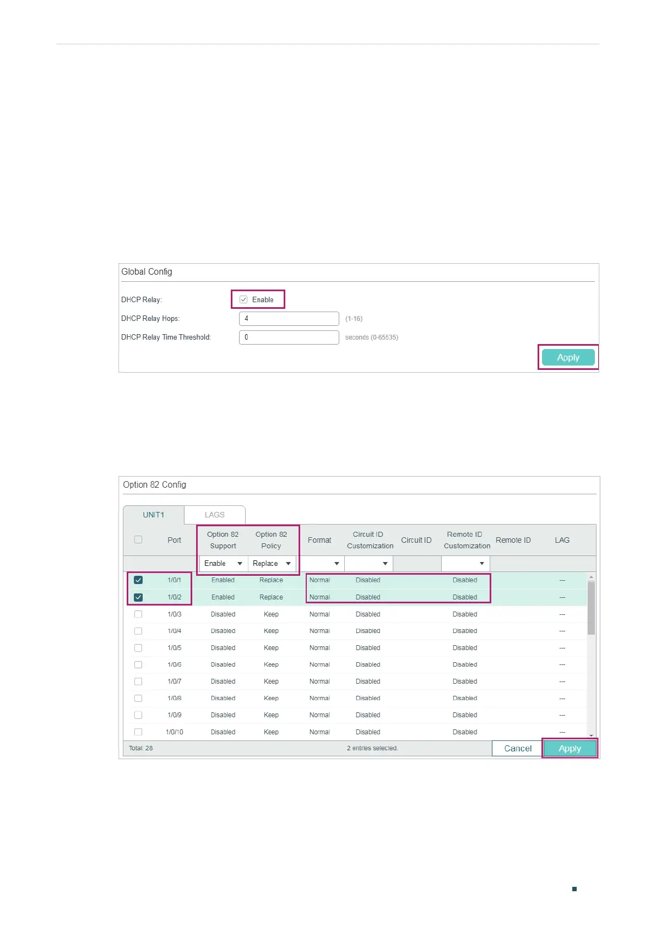The height and width of the screenshot is (927, 656).
Task: Check the port 1/0/4 checkbox
Action: click(138, 631)
